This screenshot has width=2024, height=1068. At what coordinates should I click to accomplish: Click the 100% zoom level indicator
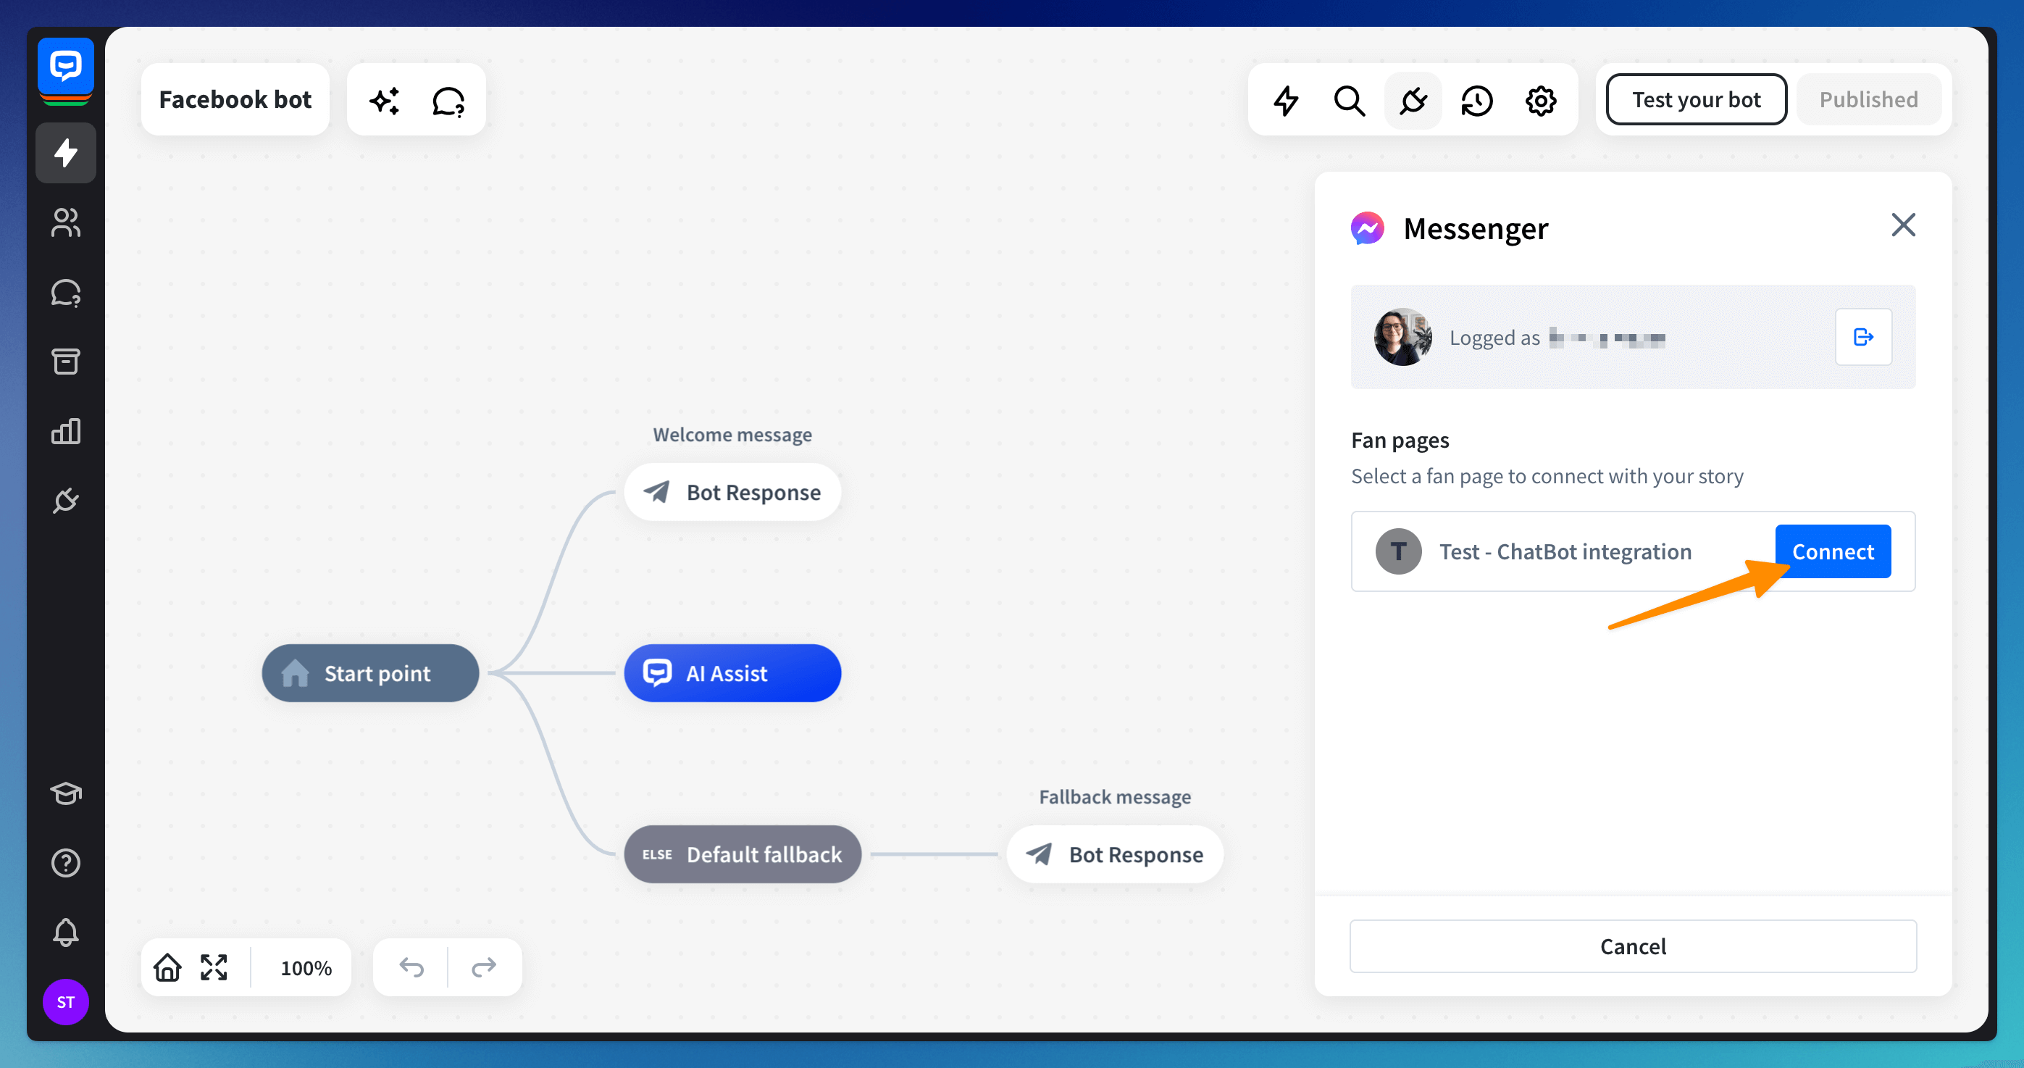tap(306, 967)
